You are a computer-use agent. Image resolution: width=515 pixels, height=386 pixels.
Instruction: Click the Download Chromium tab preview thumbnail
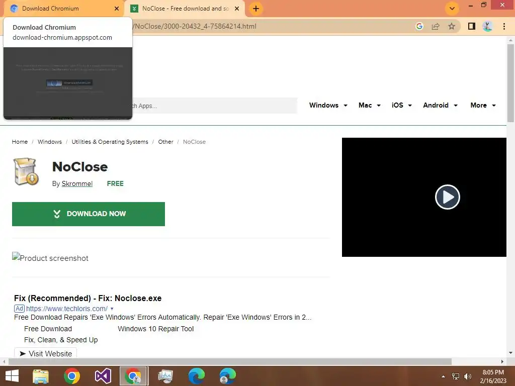[68, 83]
